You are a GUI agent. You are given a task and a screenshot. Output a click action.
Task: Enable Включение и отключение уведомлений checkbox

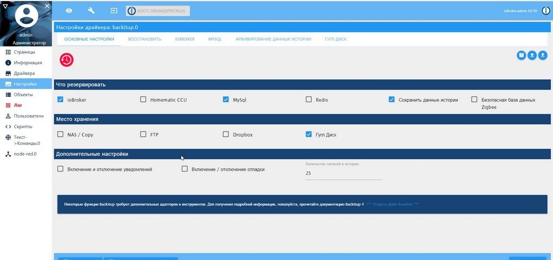pyautogui.click(x=60, y=169)
